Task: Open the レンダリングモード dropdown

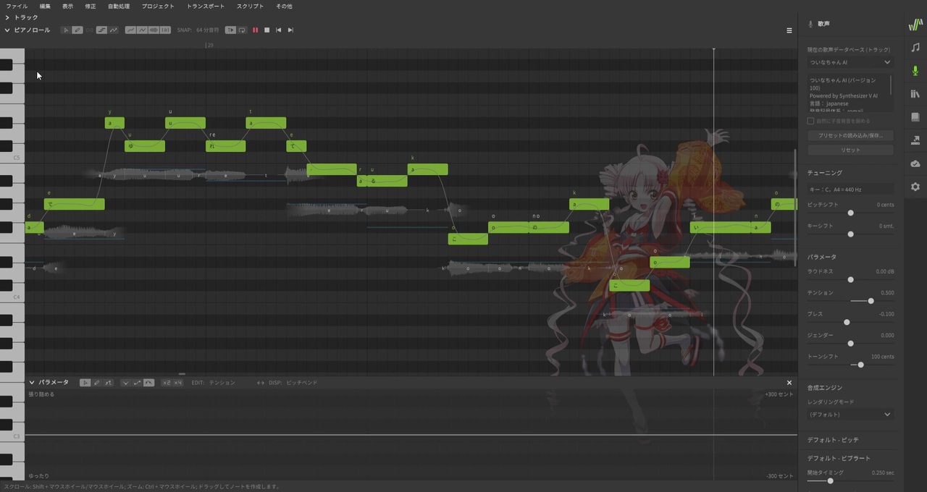Action: [850, 415]
